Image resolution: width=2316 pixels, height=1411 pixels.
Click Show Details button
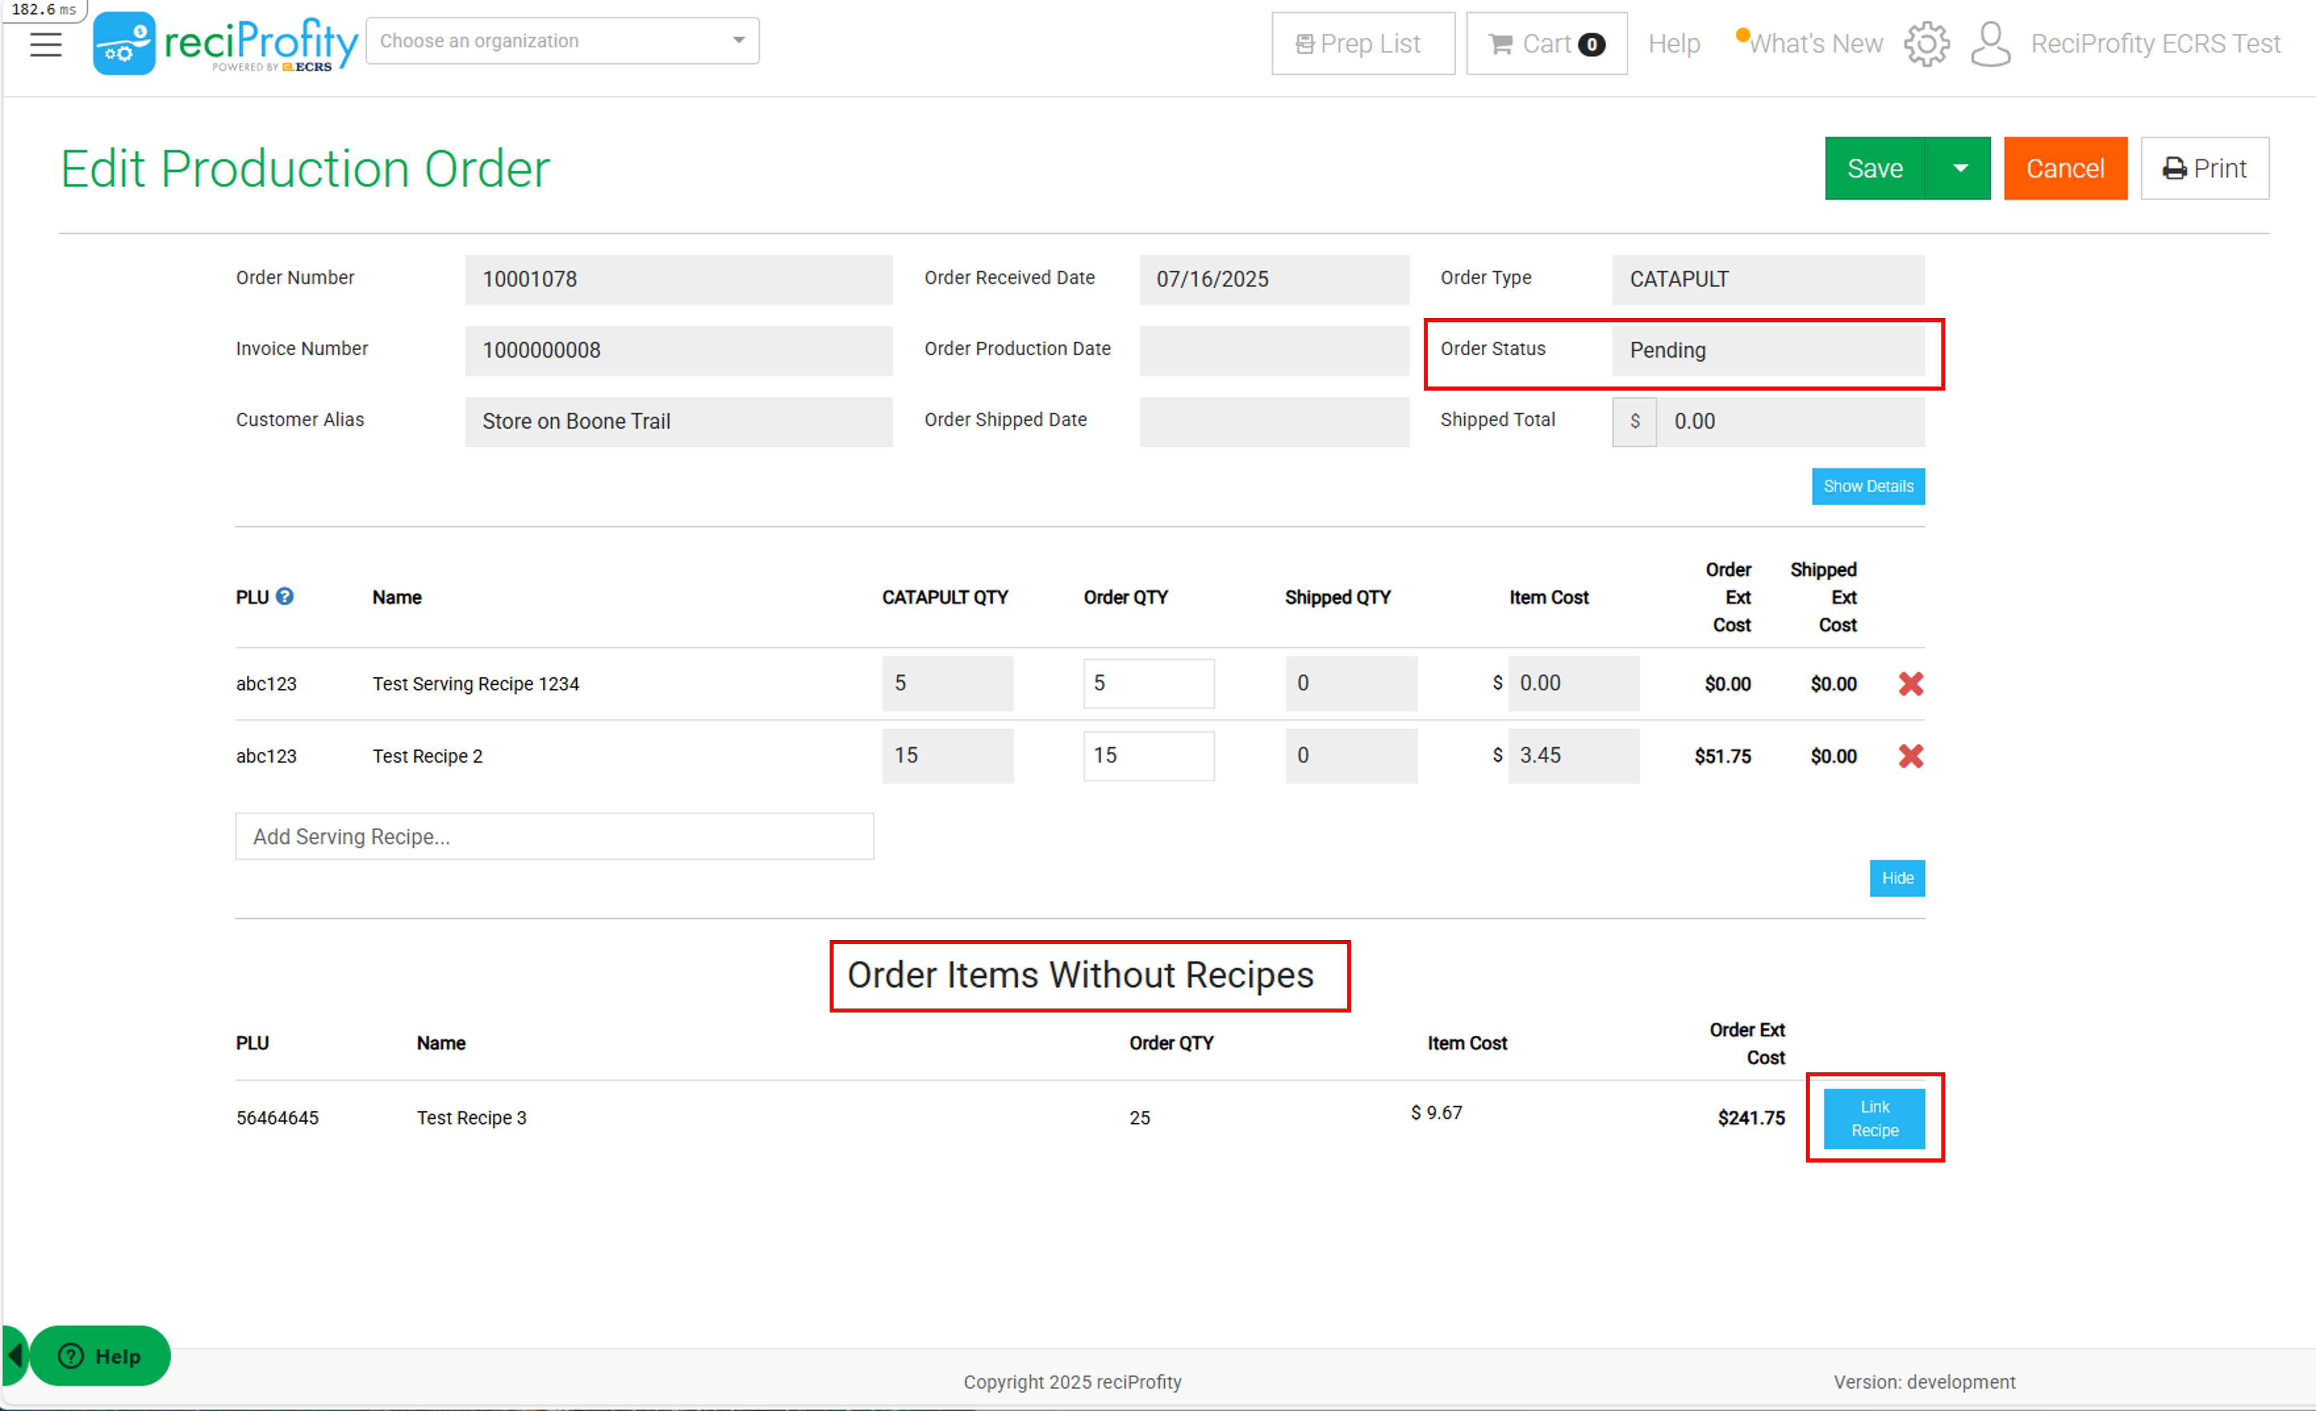1868,486
